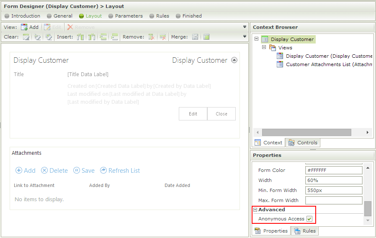Click the Form Color input field
The height and width of the screenshot is (238, 376).
point(334,170)
